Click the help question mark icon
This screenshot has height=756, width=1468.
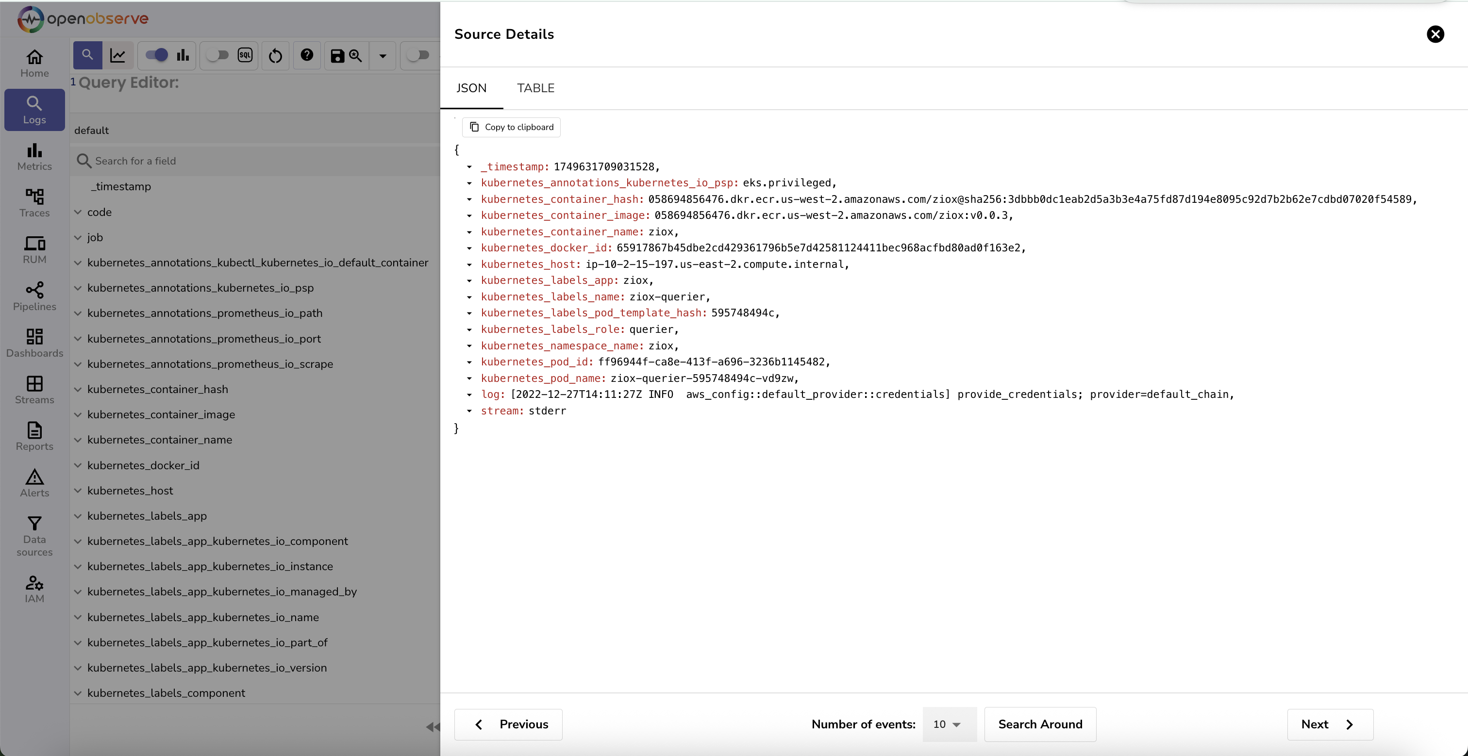(x=307, y=55)
